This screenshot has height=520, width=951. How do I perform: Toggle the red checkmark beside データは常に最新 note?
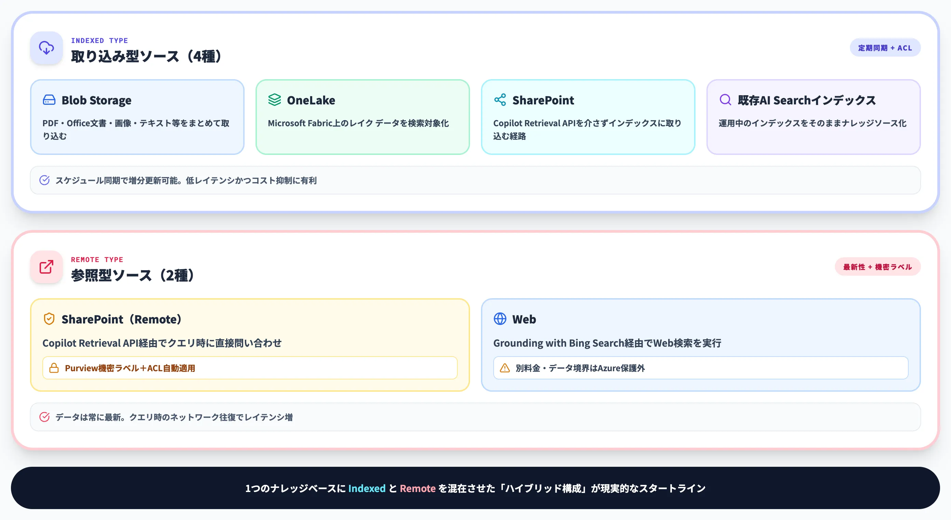pos(44,417)
